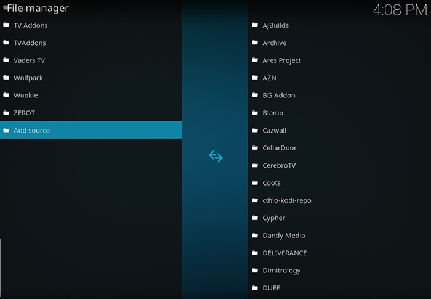Select the CerebroTV source
The image size is (431, 299).
339,165
